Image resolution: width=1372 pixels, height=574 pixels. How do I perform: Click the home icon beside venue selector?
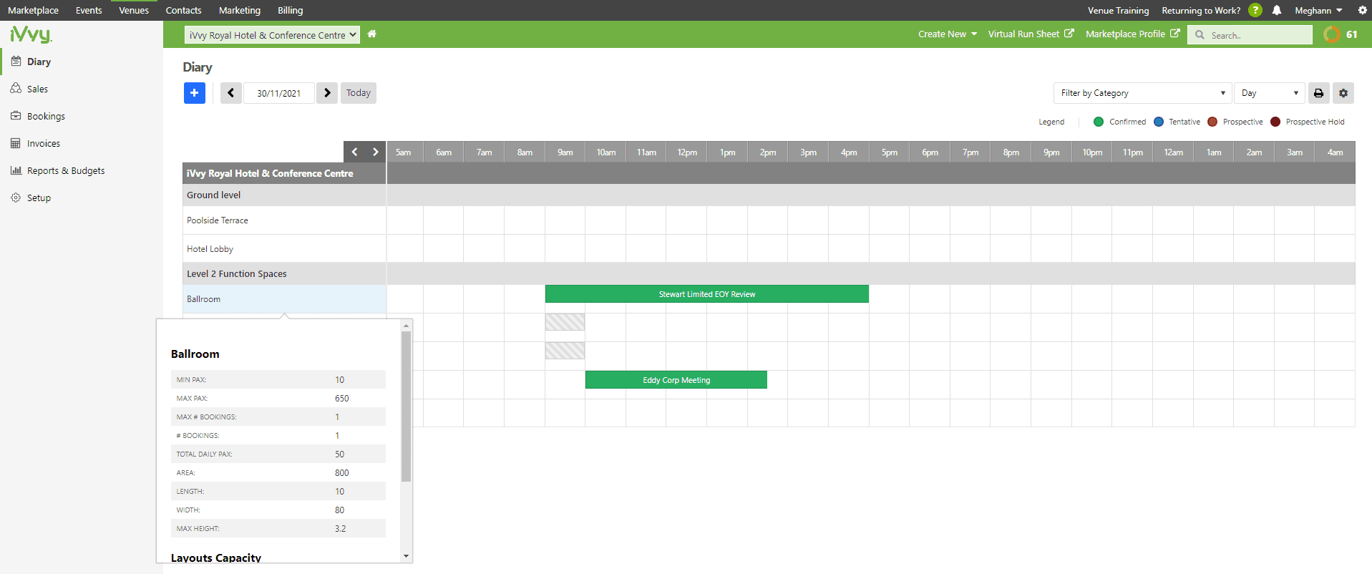[x=372, y=34]
